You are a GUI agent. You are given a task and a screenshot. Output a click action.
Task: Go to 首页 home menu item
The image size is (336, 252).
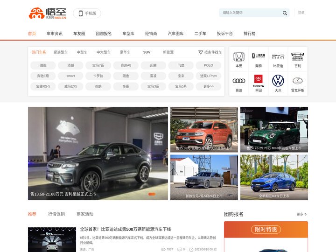click(x=32, y=34)
